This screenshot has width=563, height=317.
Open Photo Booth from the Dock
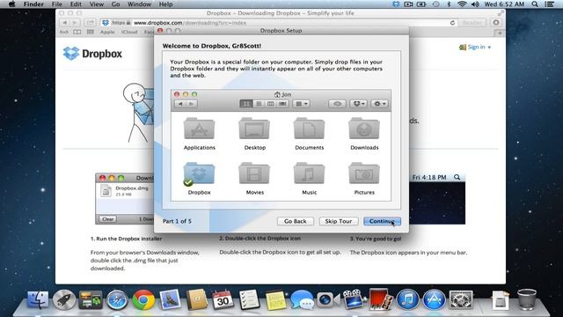pos(381,299)
